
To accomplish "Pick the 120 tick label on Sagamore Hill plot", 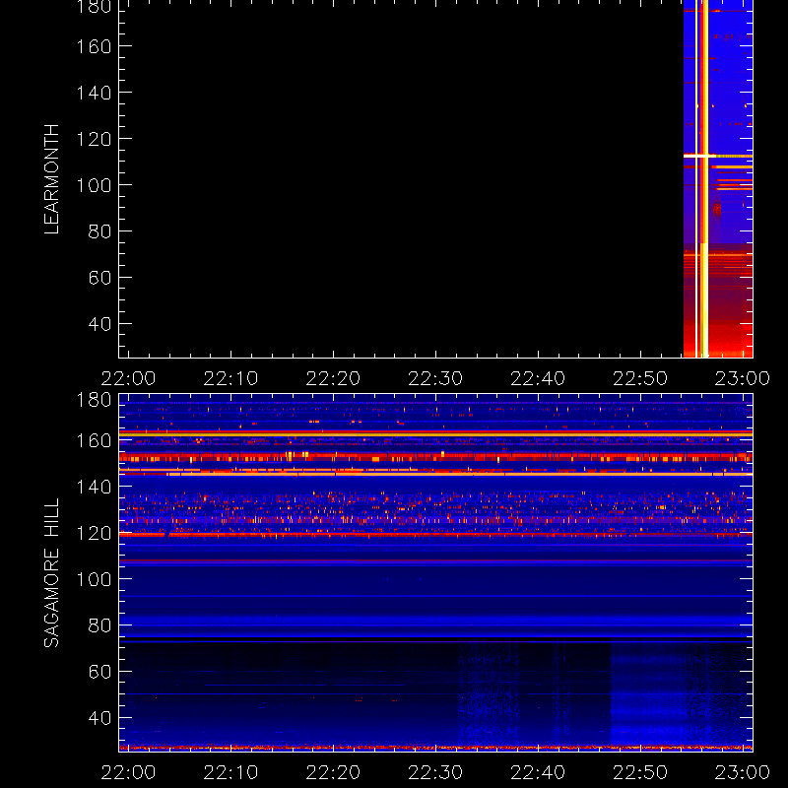I will (94, 533).
